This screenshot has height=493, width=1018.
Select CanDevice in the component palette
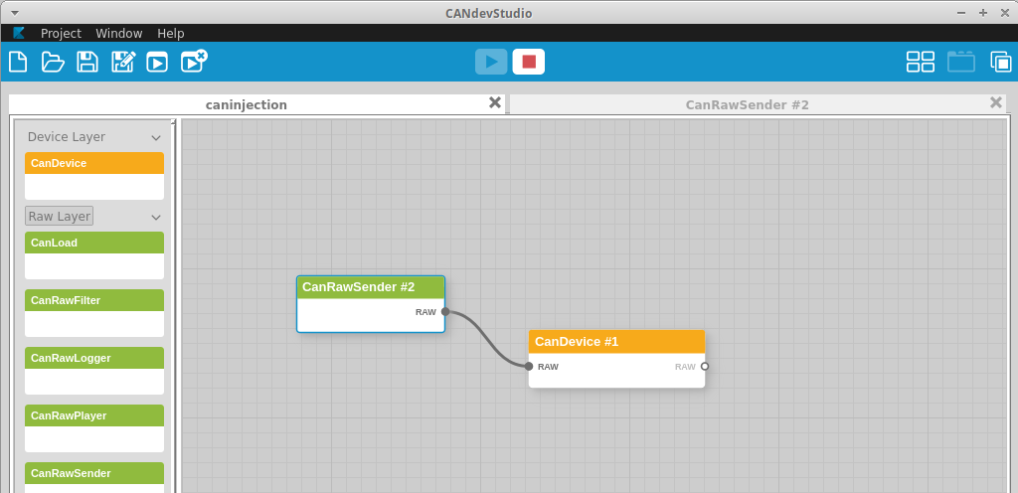coord(94,176)
